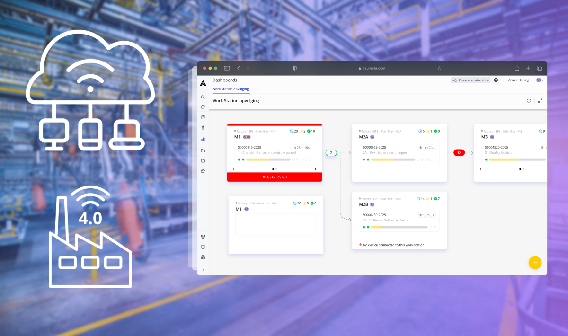The height and width of the screenshot is (336, 568).
Task: Refresh the Work Station opvolging dashboard
Action: pyautogui.click(x=529, y=100)
